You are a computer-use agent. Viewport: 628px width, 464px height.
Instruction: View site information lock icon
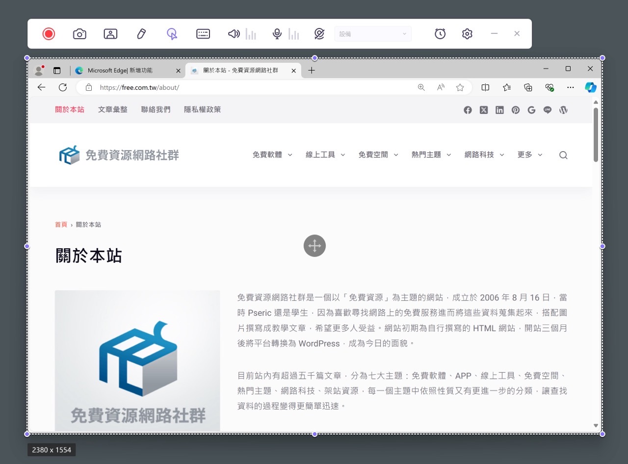tap(89, 87)
